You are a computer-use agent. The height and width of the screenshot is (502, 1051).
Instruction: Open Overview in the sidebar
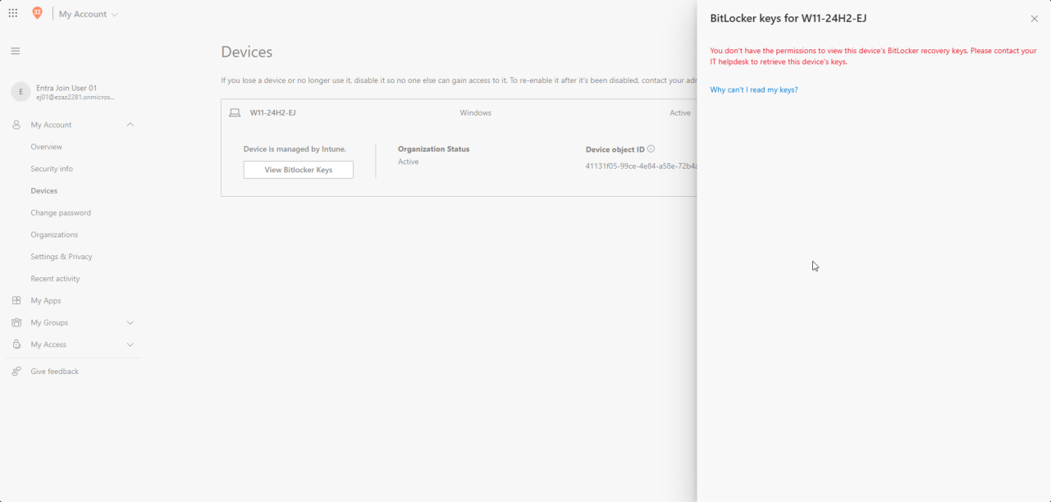[46, 147]
